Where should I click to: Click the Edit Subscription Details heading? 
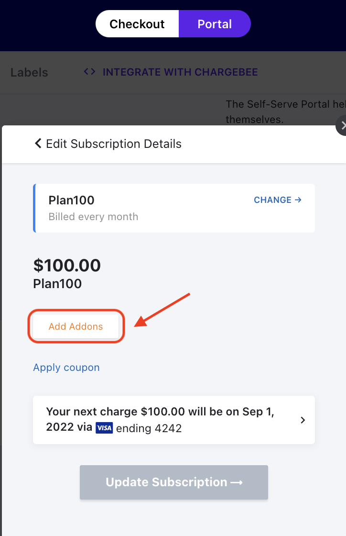click(x=114, y=144)
